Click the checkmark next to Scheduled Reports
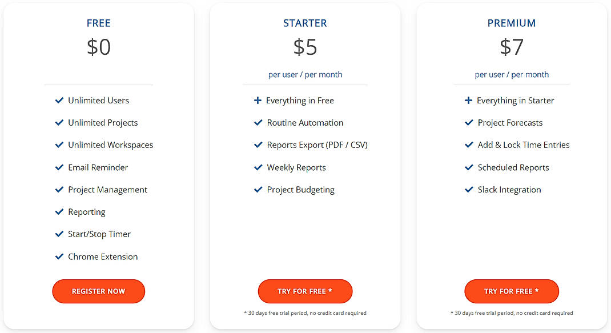611x333 pixels. tap(468, 167)
